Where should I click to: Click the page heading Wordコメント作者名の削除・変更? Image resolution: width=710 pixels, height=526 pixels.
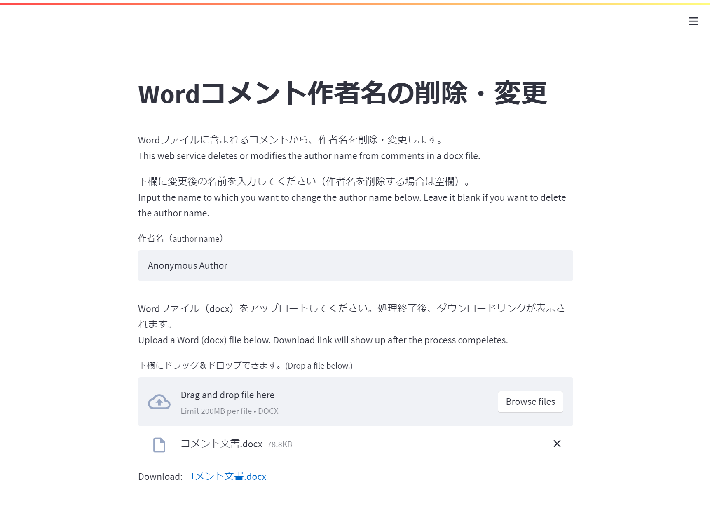click(342, 94)
